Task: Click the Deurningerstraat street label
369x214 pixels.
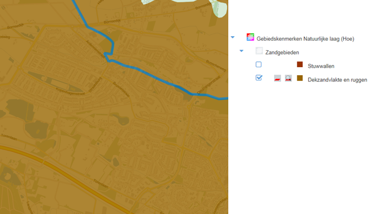Action: coord(209,85)
